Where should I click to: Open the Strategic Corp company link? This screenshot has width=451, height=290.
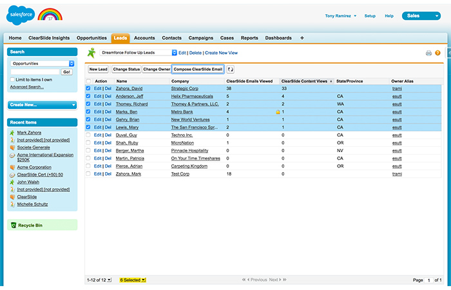185,89
